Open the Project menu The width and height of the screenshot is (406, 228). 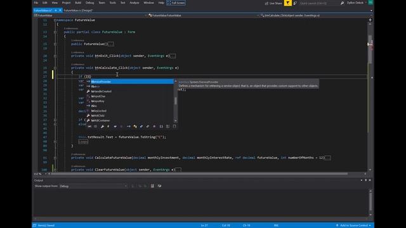pos(66,3)
